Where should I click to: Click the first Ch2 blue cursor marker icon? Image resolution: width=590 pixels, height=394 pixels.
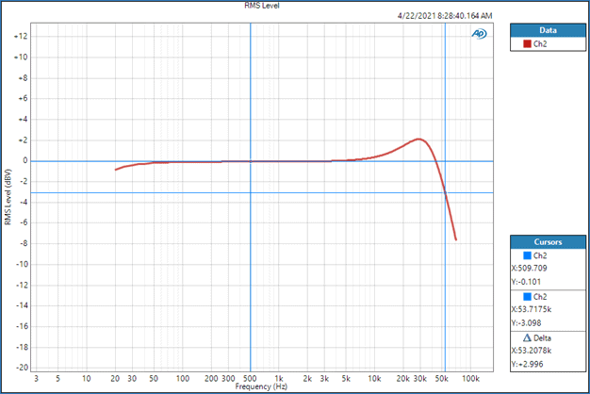pyautogui.click(x=527, y=255)
